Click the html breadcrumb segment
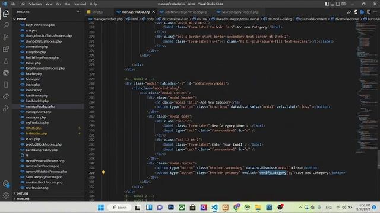 click(134, 19)
